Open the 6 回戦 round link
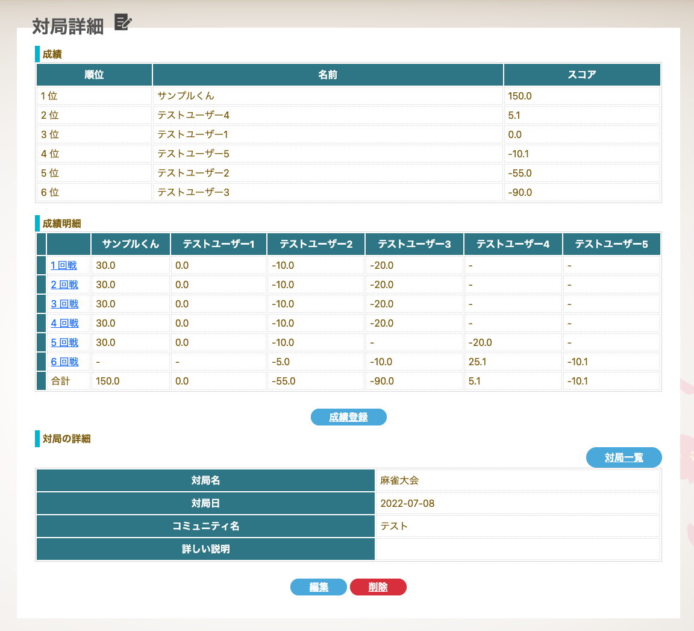694x631 pixels. click(x=64, y=362)
